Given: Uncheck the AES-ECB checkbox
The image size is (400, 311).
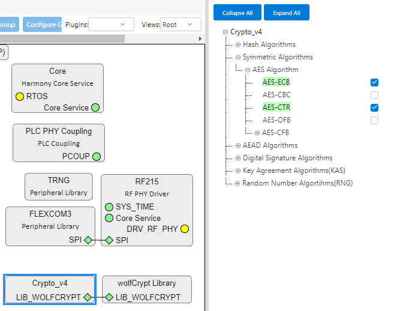Looking at the screenshot, I should pos(374,82).
